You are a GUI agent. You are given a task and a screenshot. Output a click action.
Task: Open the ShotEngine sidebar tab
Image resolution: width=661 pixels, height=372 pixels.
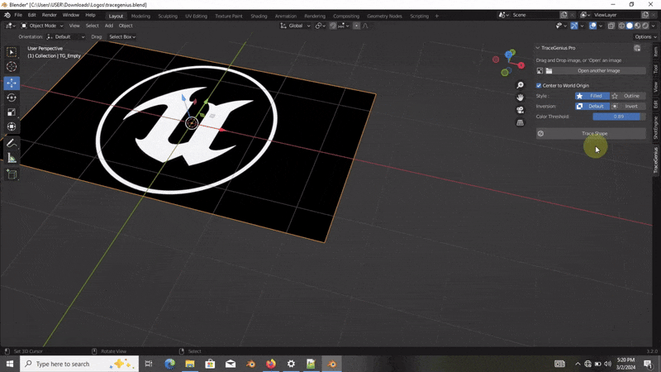[655, 128]
